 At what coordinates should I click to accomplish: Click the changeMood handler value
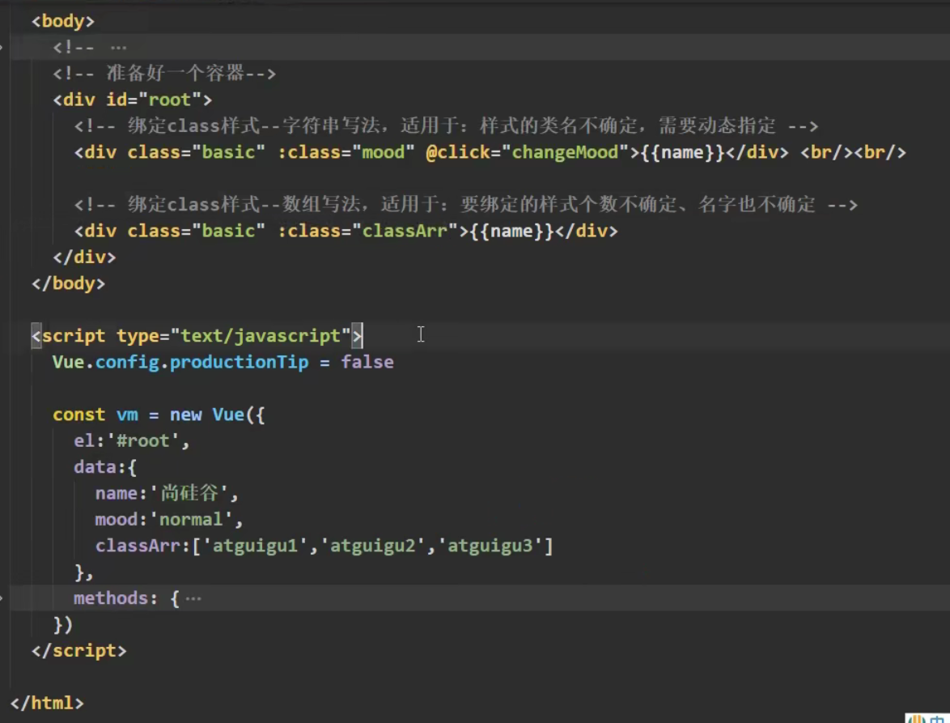[565, 152]
